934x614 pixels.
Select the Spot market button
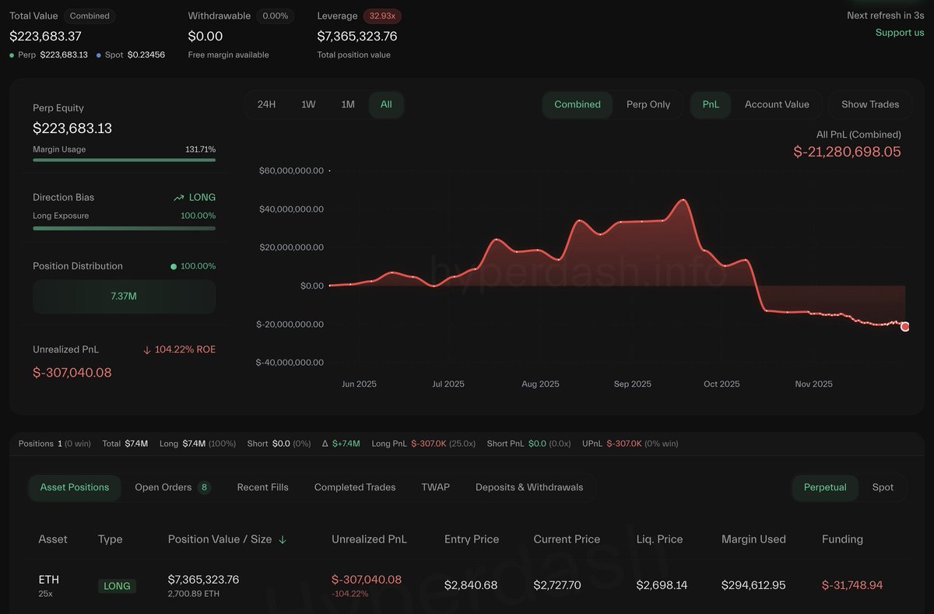[x=883, y=487]
